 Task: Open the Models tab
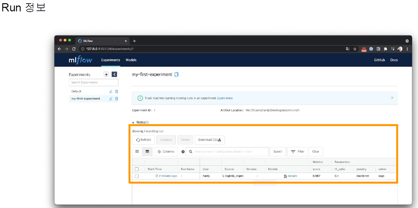click(x=131, y=60)
